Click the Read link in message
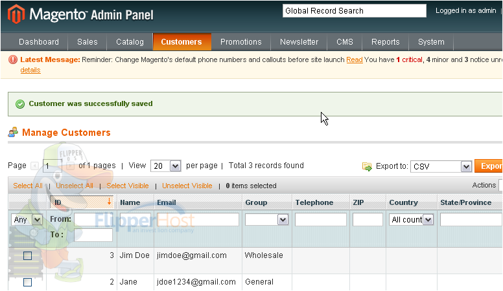The height and width of the screenshot is (291, 503). [x=355, y=60]
